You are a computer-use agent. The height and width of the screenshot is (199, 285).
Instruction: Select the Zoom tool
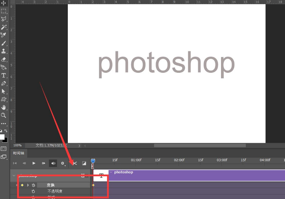(4, 115)
